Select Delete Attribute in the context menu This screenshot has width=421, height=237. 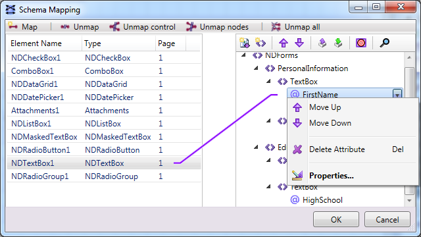coord(337,149)
